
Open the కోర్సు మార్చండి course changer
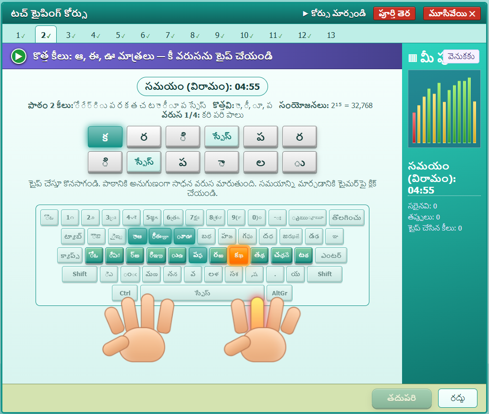tap(334, 14)
